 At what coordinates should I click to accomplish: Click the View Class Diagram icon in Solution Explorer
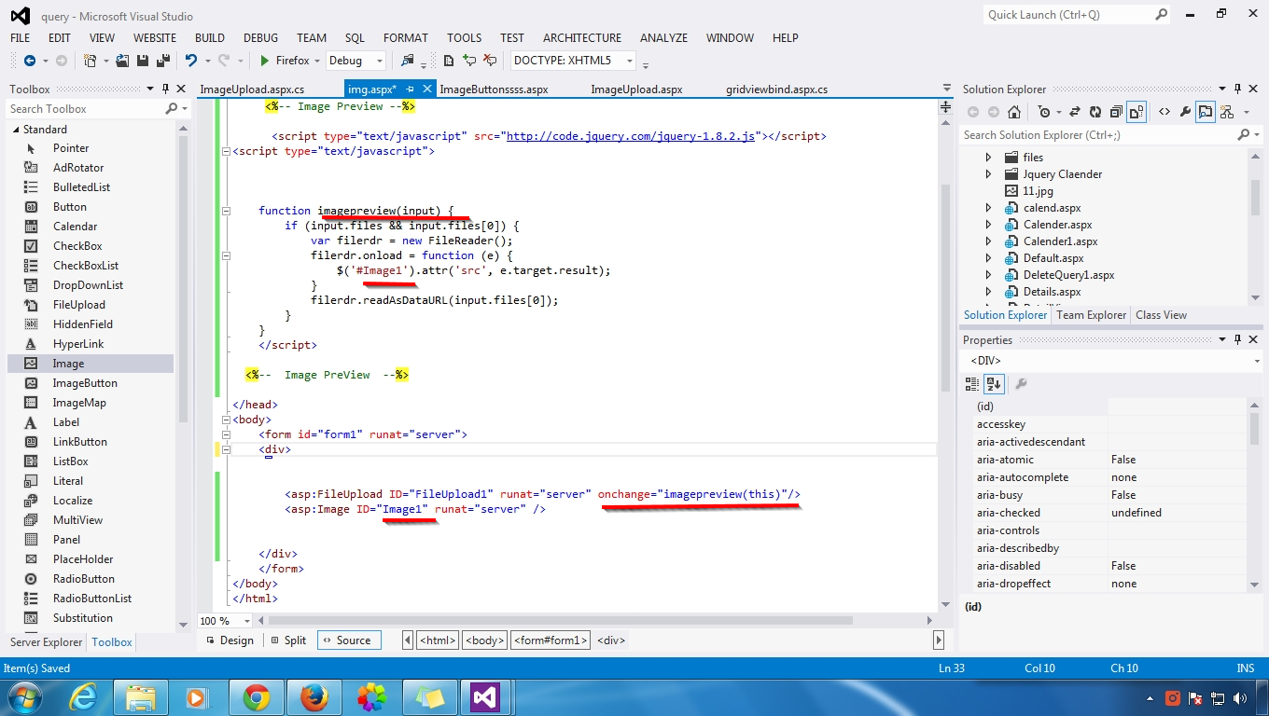(1226, 112)
